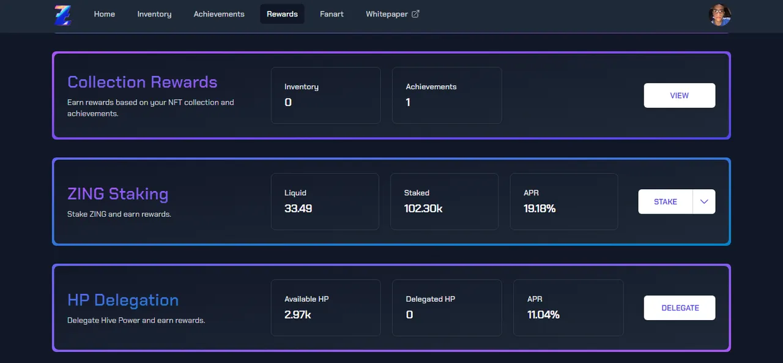Click the Available HP 2.97k value
The height and width of the screenshot is (363, 783).
(x=298, y=315)
